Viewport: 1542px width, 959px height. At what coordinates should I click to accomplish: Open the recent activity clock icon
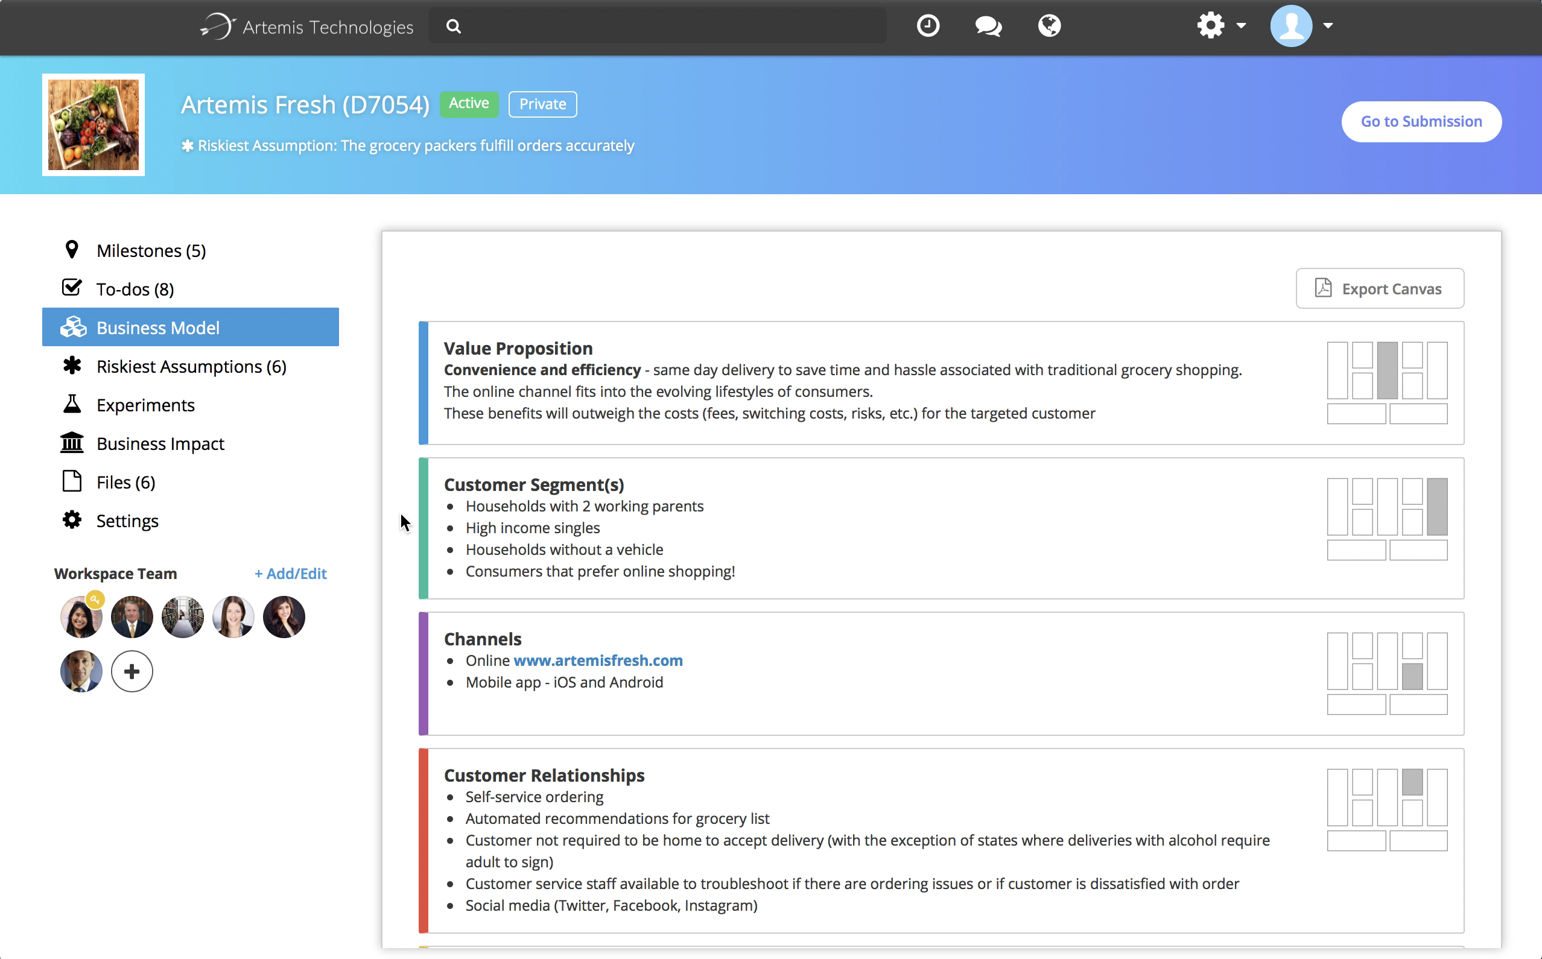928,26
